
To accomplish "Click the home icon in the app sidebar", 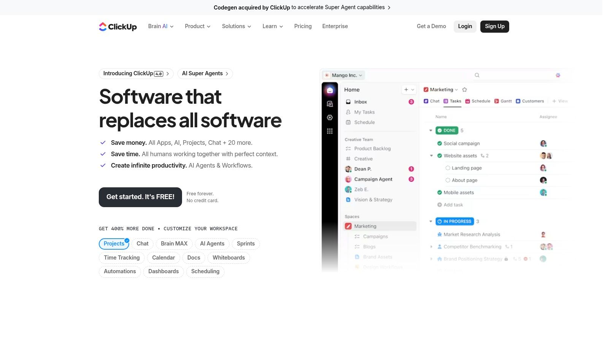I will 330,90.
